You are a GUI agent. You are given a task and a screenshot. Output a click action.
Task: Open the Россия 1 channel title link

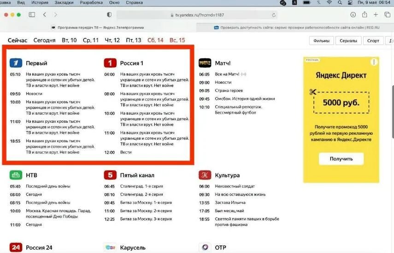[132, 63]
